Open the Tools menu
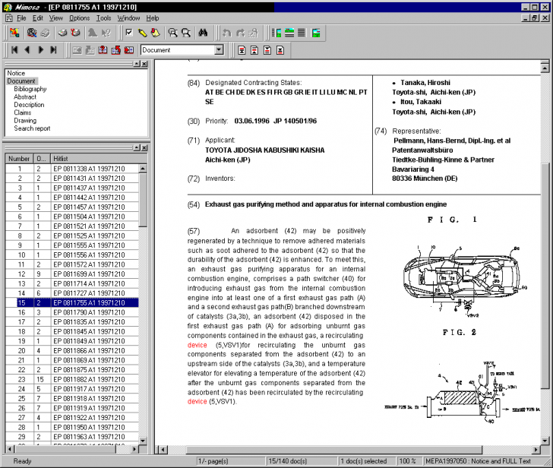553x468 pixels. click(103, 18)
